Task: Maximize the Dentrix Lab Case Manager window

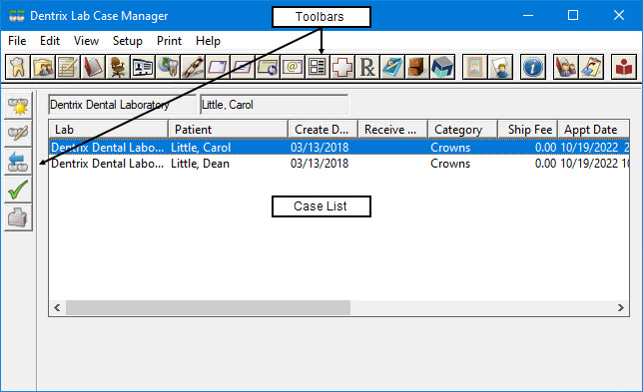Action: (x=573, y=15)
